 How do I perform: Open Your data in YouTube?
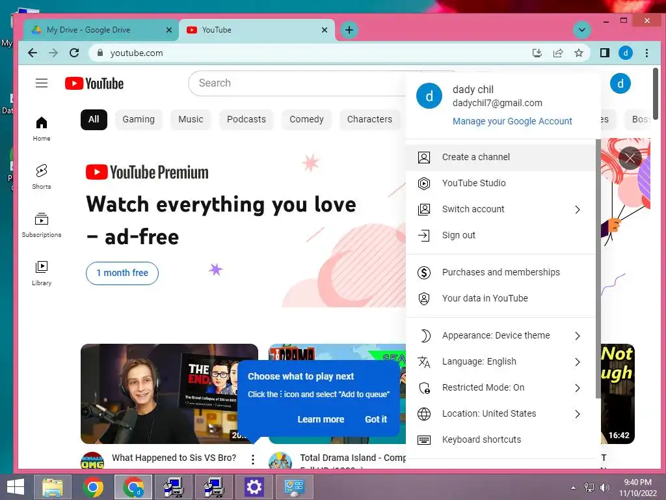pyautogui.click(x=500, y=298)
